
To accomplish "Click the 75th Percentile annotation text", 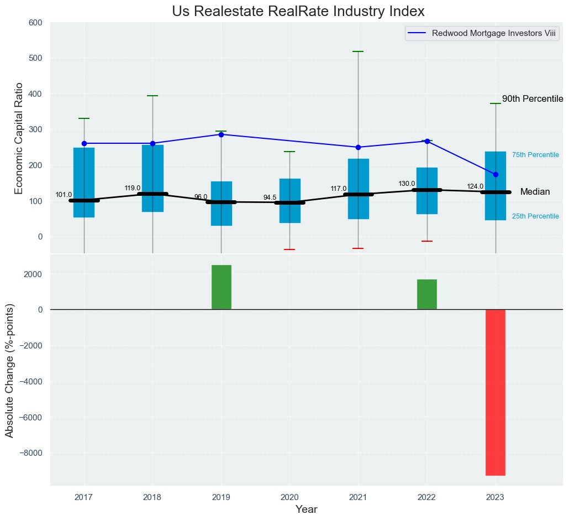I will pos(535,155).
